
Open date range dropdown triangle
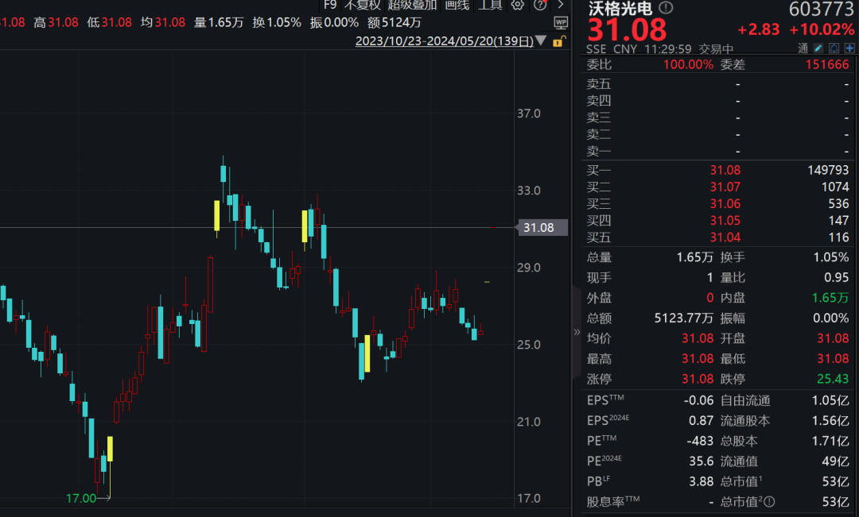coord(542,41)
